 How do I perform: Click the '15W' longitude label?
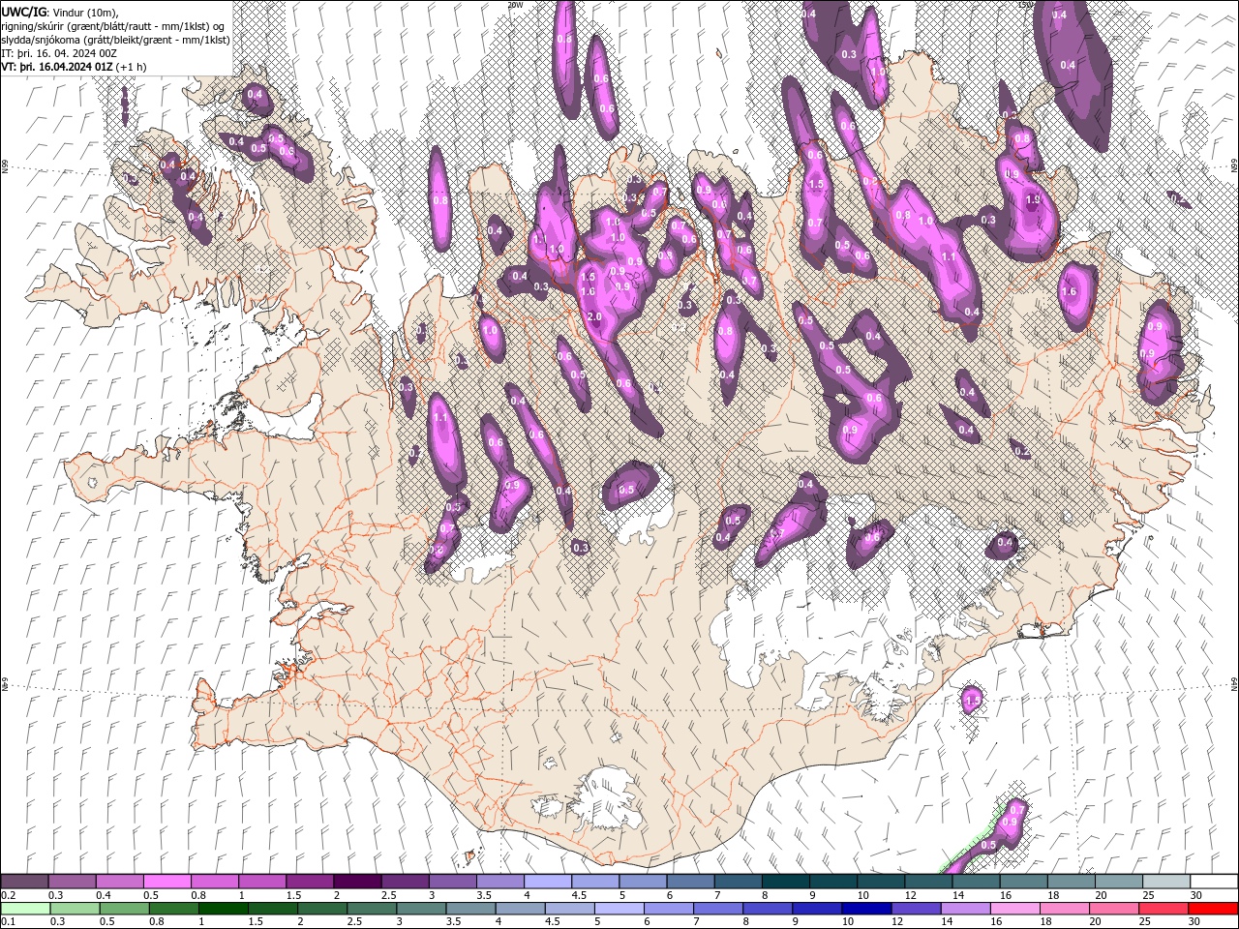coord(1026,5)
